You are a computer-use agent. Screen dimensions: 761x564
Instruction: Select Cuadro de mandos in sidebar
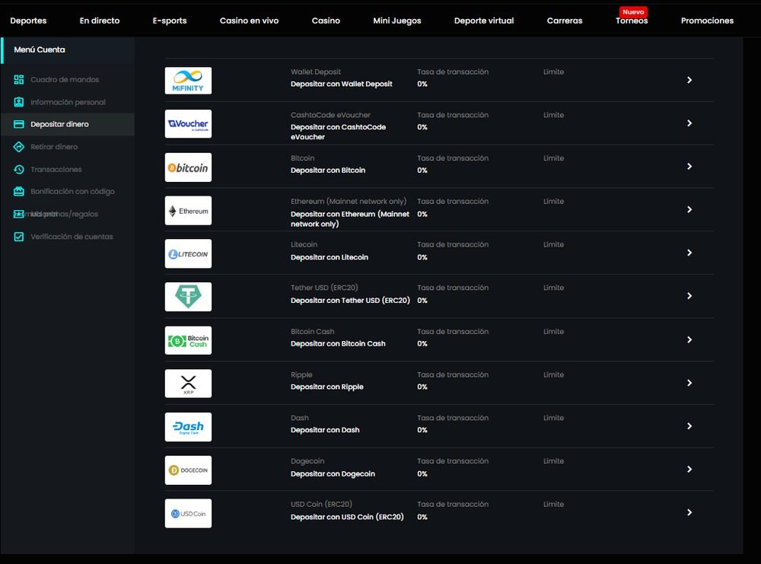click(65, 80)
